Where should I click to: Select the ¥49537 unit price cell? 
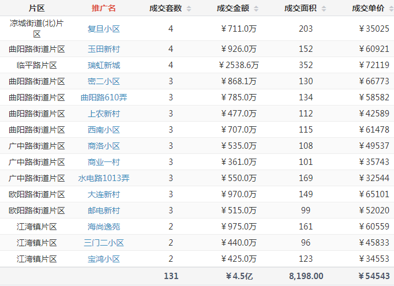click(374, 146)
